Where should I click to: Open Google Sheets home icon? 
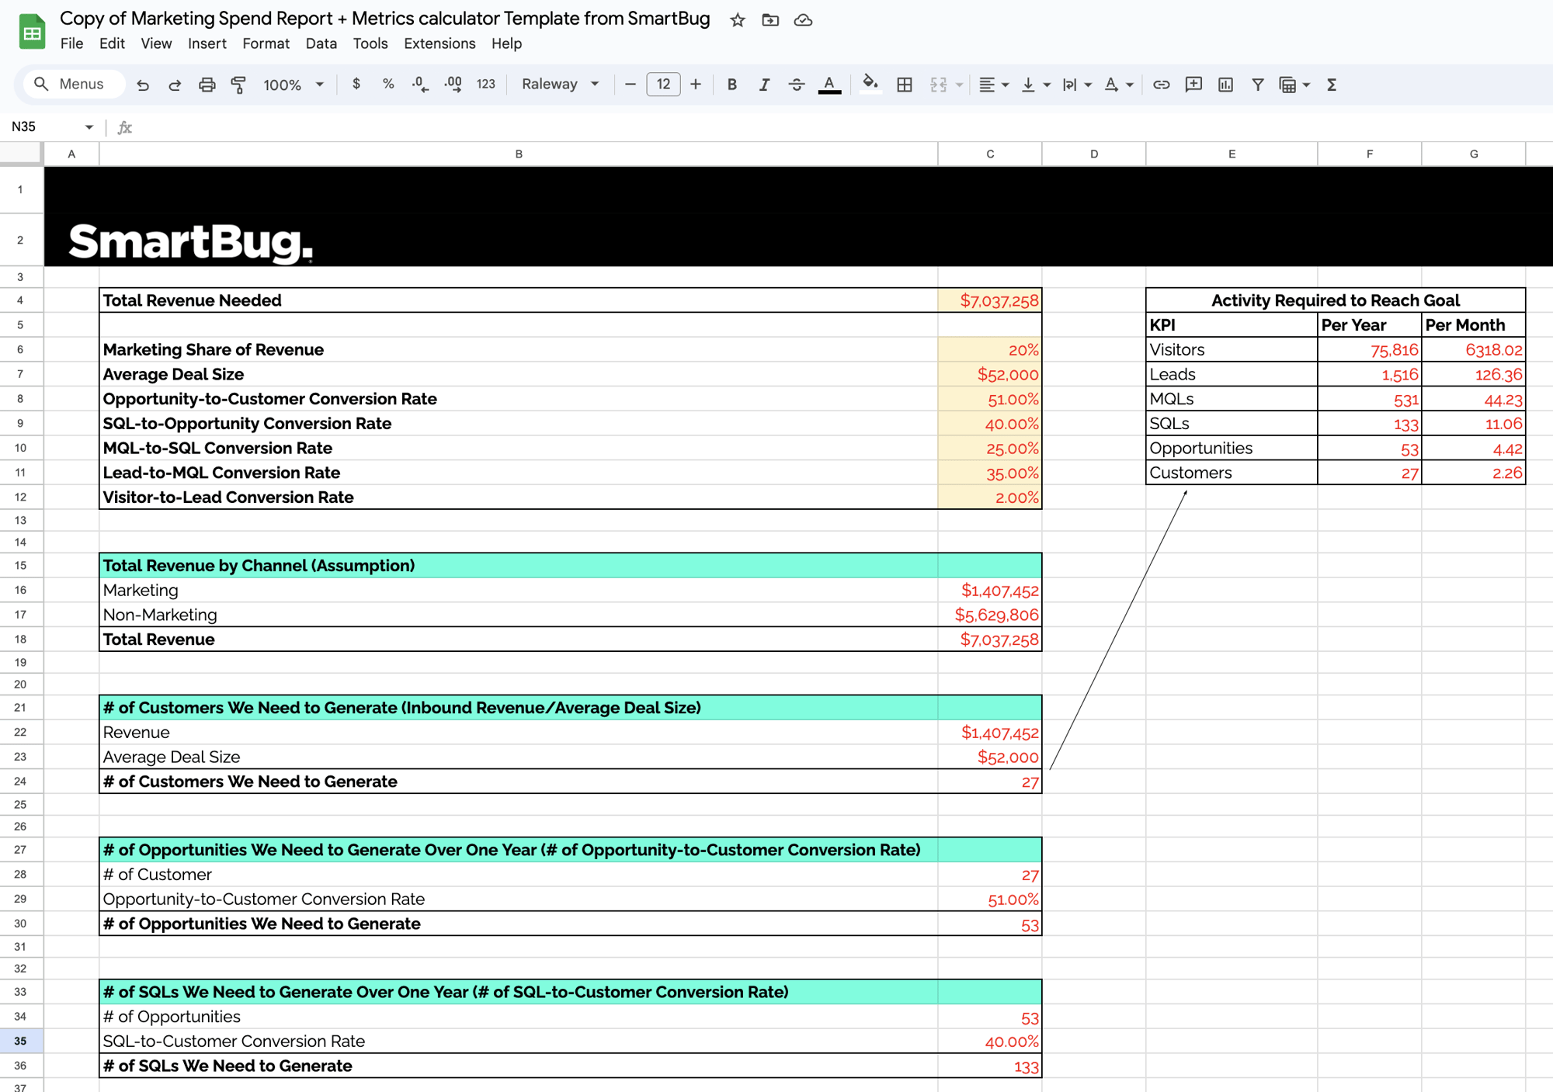click(32, 31)
